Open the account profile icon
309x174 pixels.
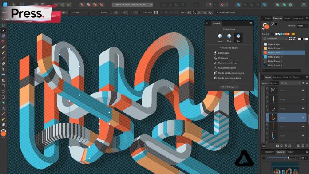pos(304,4)
